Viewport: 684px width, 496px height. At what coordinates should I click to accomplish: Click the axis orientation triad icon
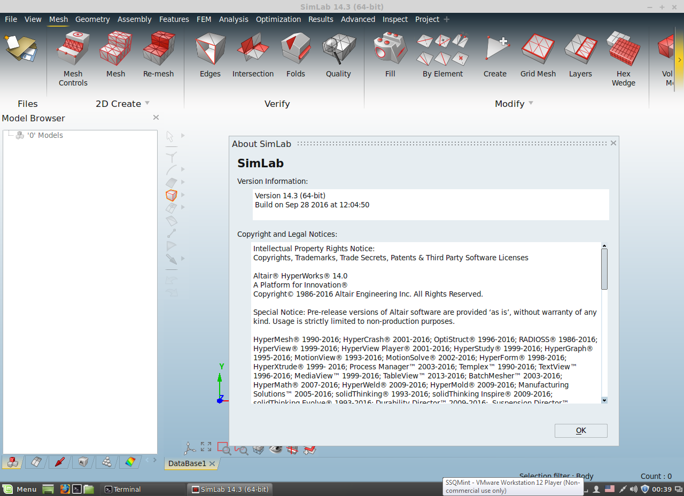click(190, 448)
